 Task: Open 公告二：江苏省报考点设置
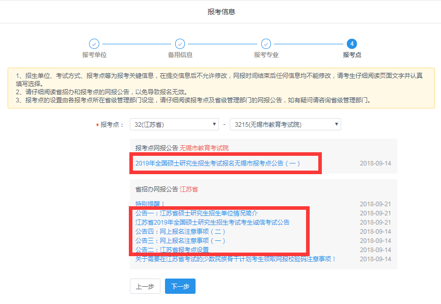pyautogui.click(x=172, y=250)
